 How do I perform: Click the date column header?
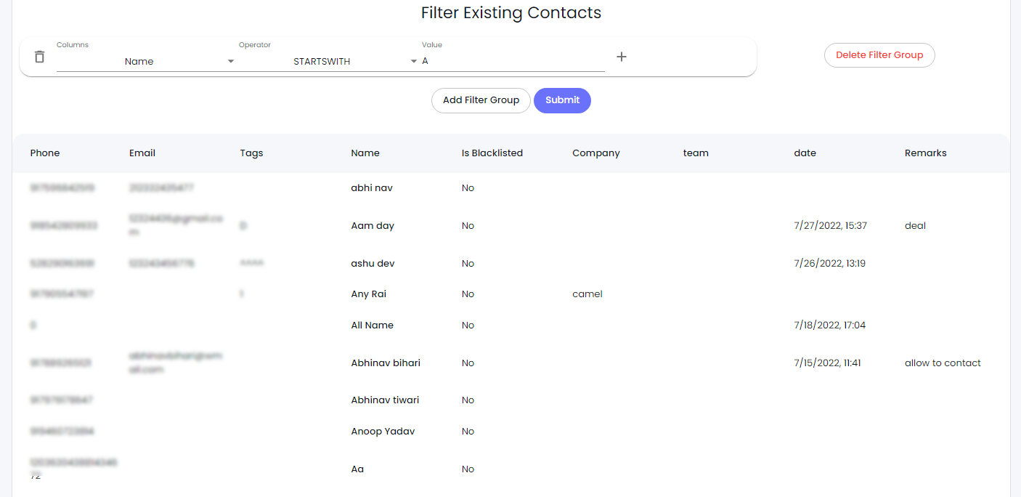[805, 153]
